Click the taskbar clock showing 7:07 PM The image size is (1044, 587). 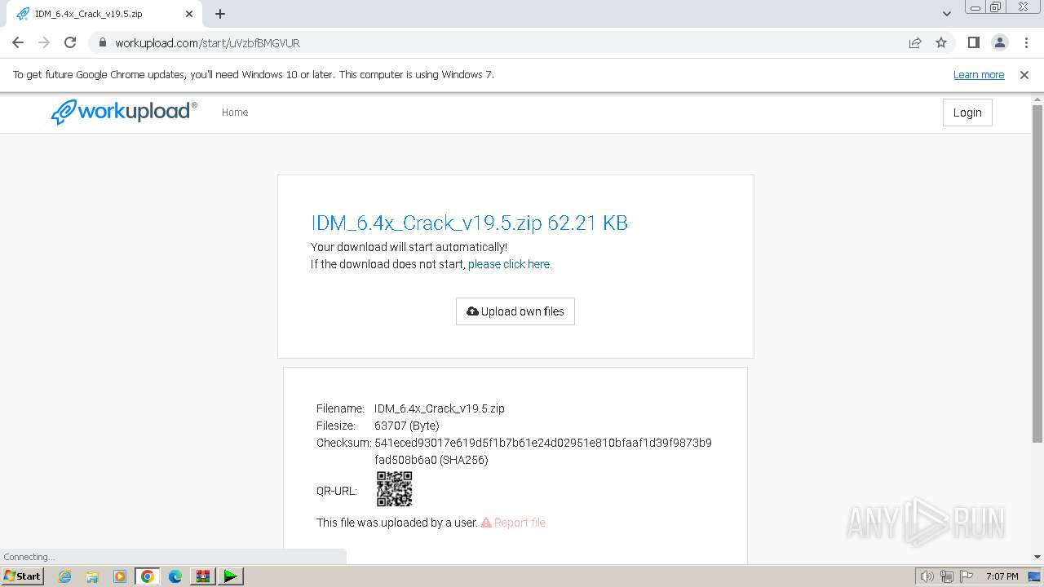click(x=1002, y=576)
